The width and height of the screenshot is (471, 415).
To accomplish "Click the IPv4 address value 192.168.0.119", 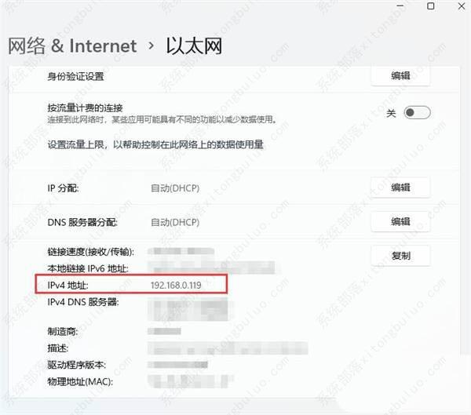I will point(176,285).
